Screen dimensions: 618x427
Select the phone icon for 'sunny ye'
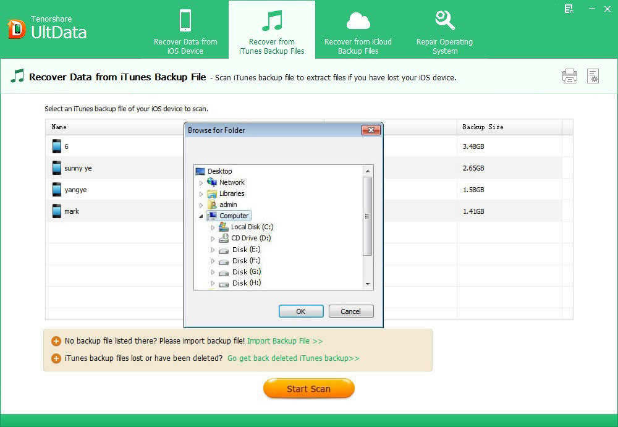click(57, 168)
